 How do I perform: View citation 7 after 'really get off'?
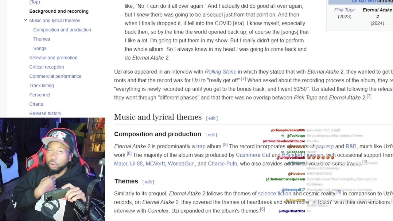point(243,79)
